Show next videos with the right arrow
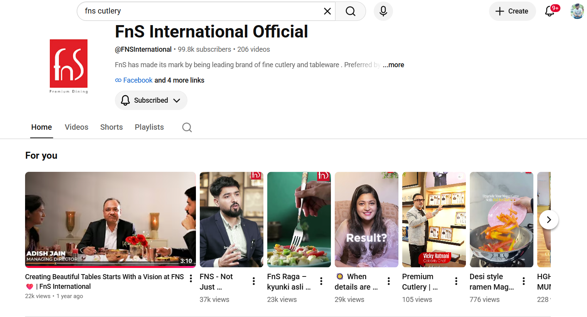Screen dimensions: 587x317 coord(548,220)
